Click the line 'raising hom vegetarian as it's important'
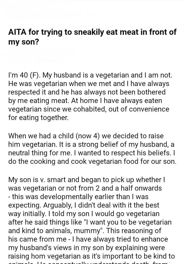This screenshot has width=185, height=264. pyautogui.click(x=91, y=256)
